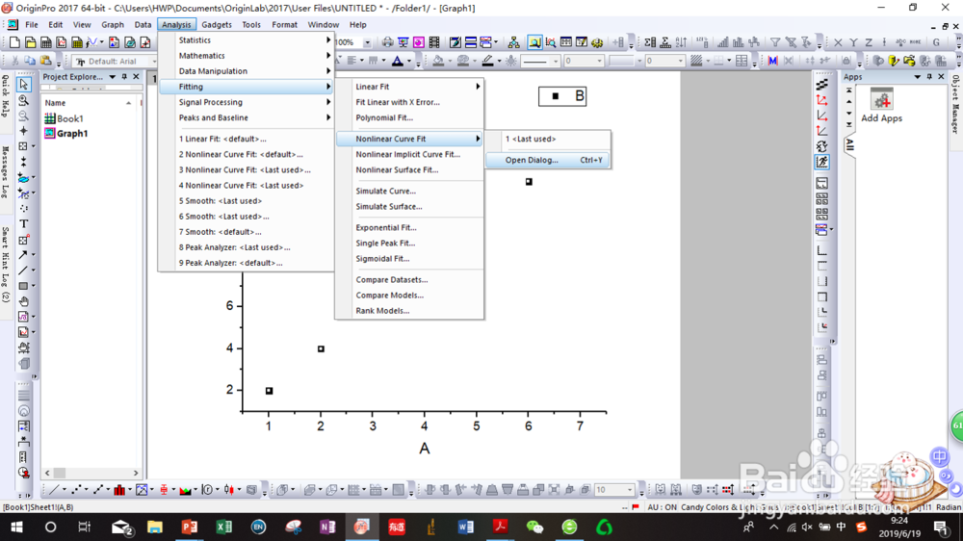Expand the Line plot type dropdown arrow

click(x=65, y=489)
